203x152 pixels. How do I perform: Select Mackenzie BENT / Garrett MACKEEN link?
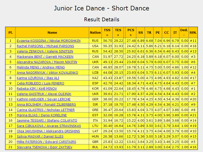pyautogui.click(x=45, y=56)
